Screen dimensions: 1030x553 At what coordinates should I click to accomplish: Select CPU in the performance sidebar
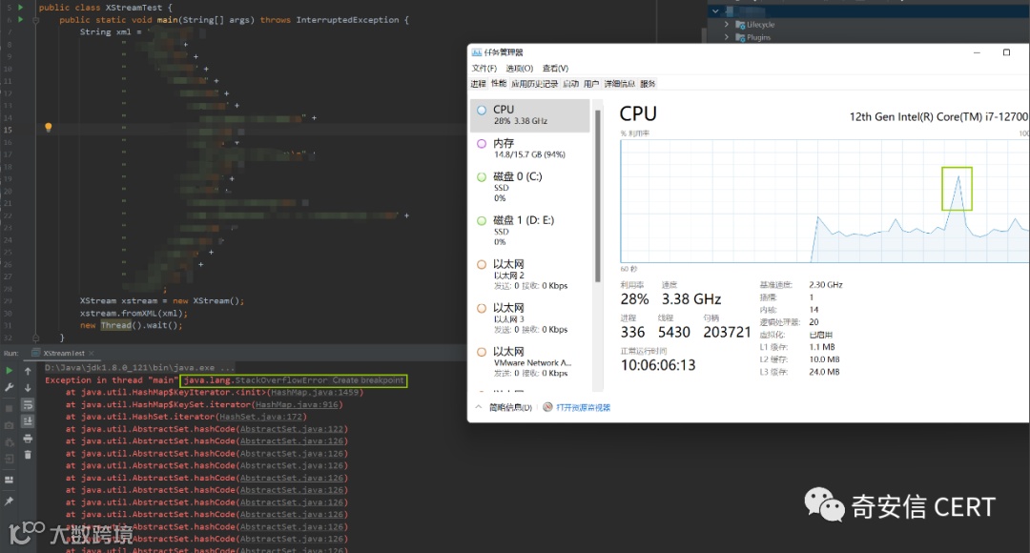[x=531, y=115]
